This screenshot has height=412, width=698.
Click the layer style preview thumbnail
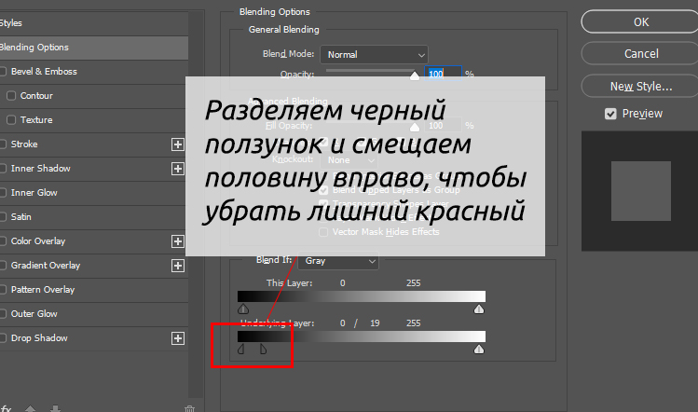click(640, 191)
